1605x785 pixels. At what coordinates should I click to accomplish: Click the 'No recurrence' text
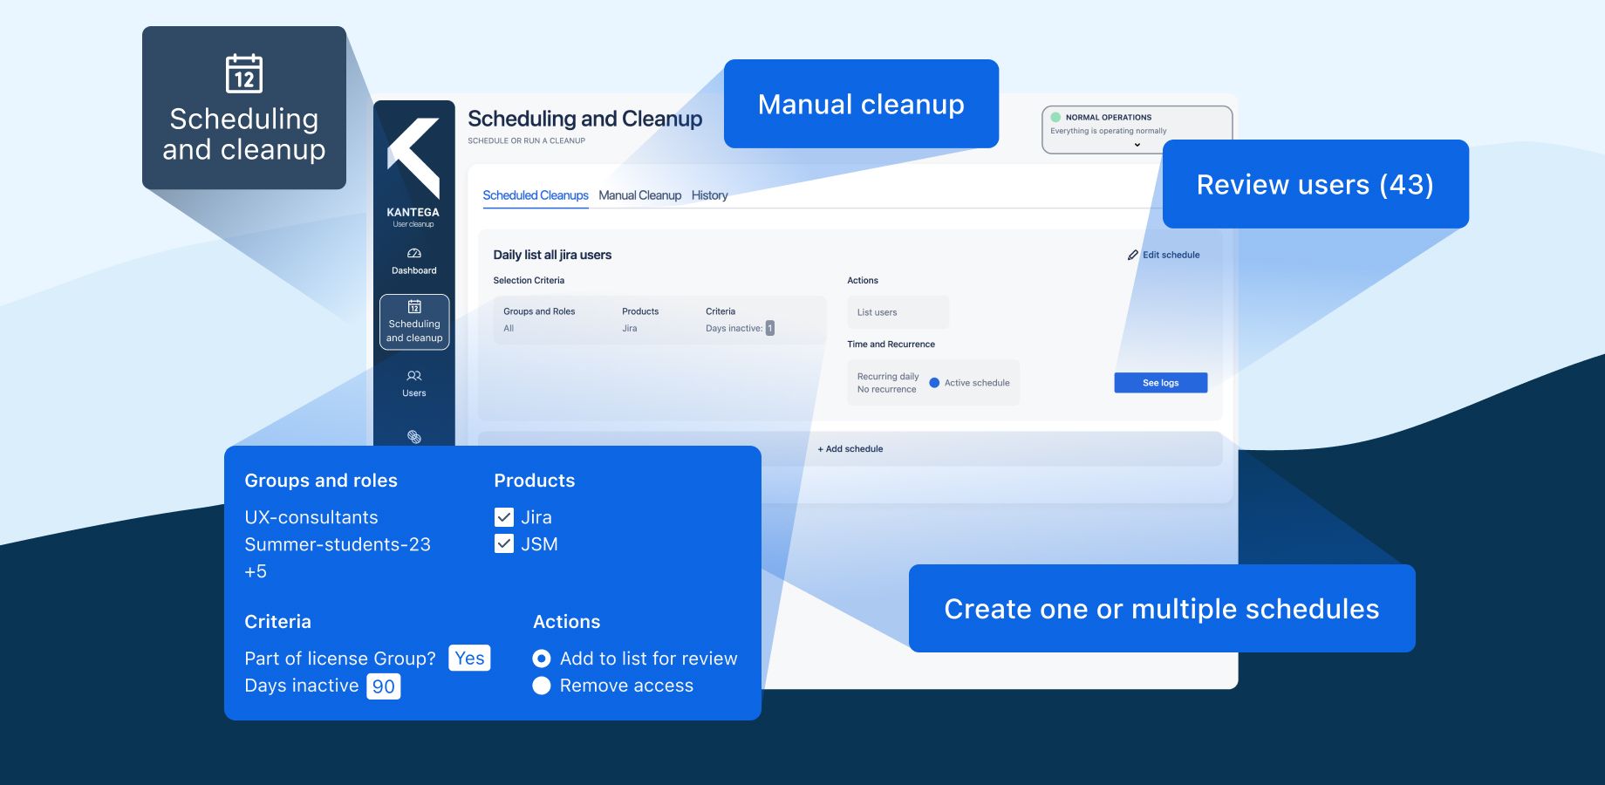(886, 390)
